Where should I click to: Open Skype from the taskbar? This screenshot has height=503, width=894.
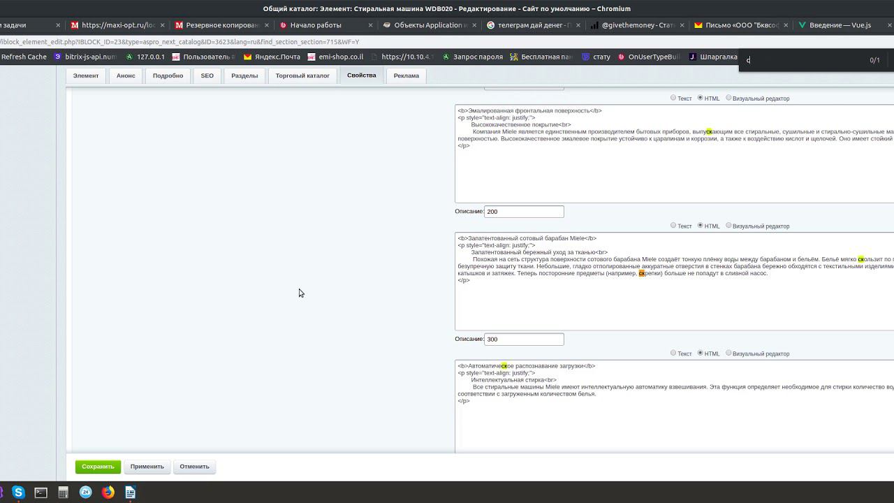click(18, 493)
